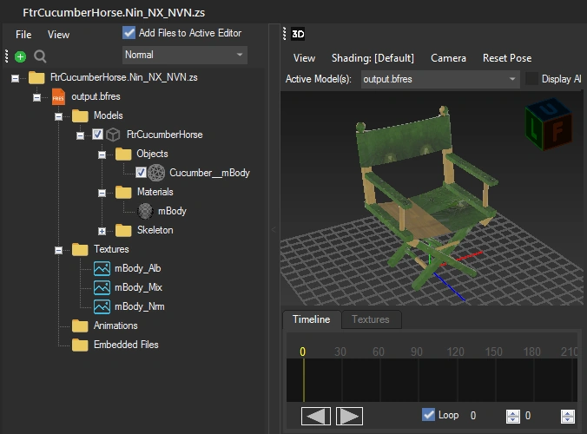Click the mBody_Alb texture icon
The image size is (587, 434).
pos(102,268)
